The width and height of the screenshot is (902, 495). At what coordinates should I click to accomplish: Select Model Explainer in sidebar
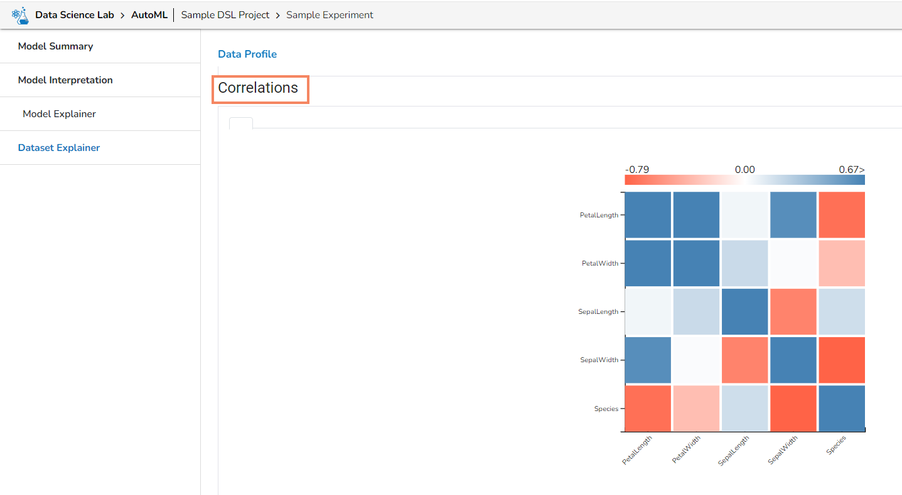59,114
